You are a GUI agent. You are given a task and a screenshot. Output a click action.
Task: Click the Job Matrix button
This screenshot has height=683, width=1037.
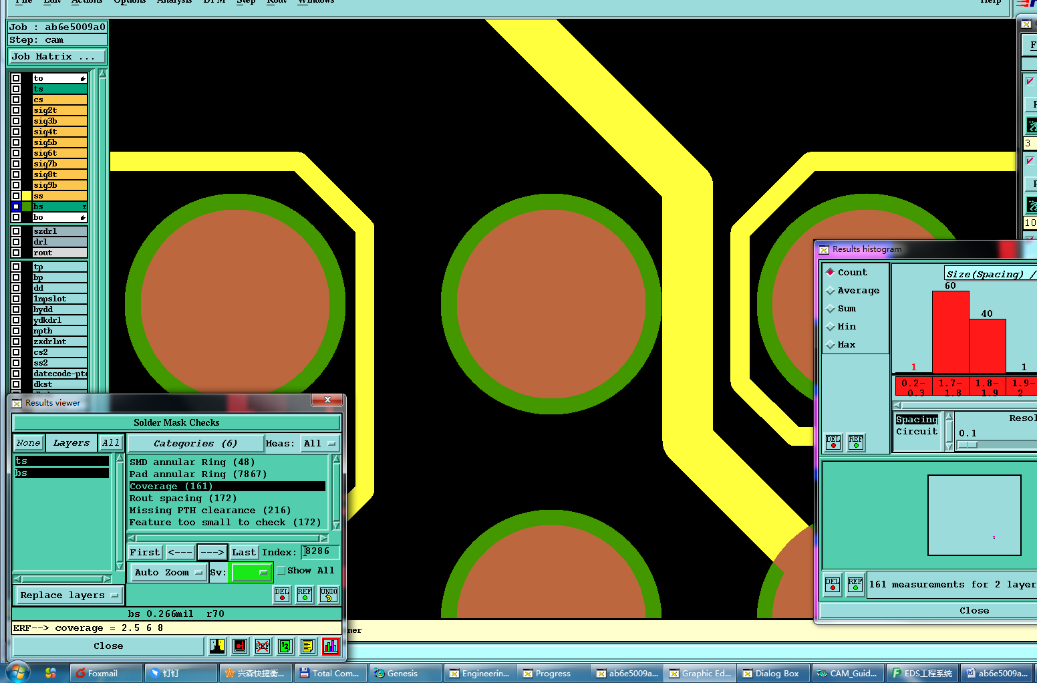tap(57, 56)
